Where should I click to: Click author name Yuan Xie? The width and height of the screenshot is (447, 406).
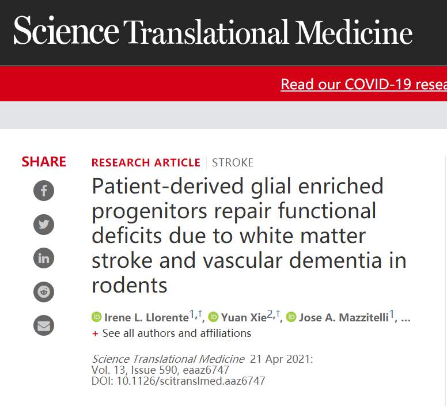pyautogui.click(x=243, y=317)
